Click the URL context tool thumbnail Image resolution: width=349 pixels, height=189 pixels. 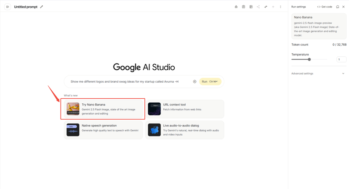pos(154,109)
